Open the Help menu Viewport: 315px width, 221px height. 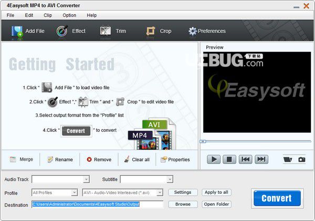coord(91,15)
